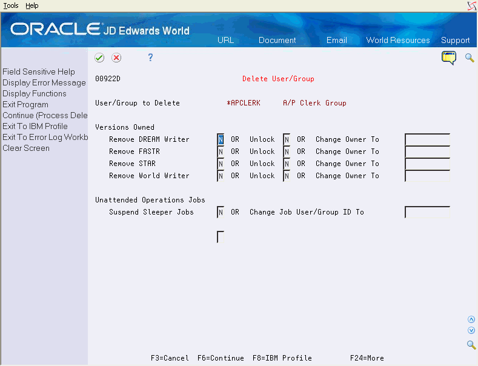This screenshot has width=478, height=366.
Task: Click the green checkmark OK icon
Action: (x=99, y=58)
